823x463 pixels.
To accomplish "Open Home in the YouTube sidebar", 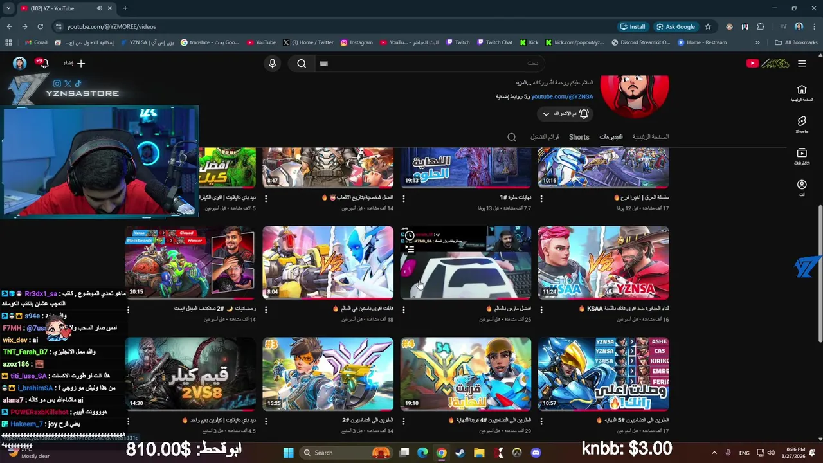I will [802, 93].
